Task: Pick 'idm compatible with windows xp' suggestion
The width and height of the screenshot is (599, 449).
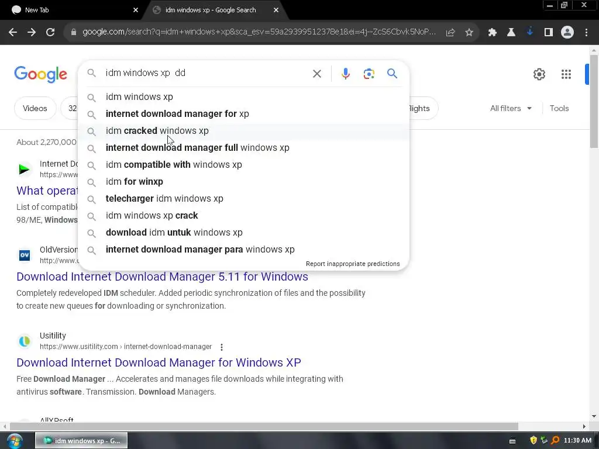Action: (x=244, y=164)
